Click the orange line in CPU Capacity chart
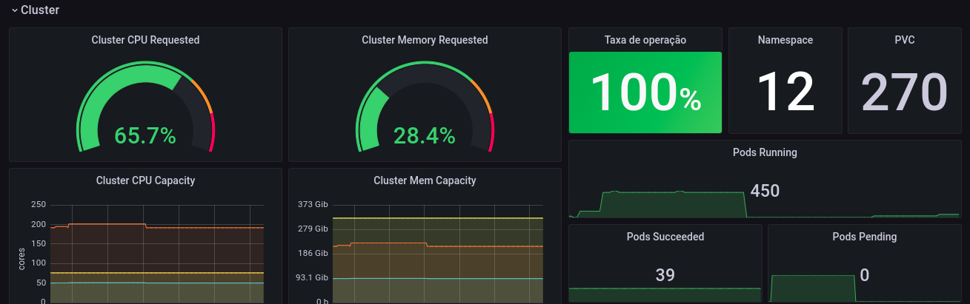This screenshot has height=304, width=970. point(107,223)
